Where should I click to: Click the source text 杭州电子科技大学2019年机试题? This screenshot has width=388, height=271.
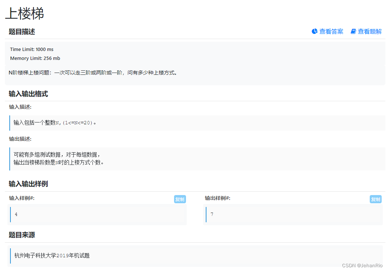pyautogui.click(x=52, y=256)
